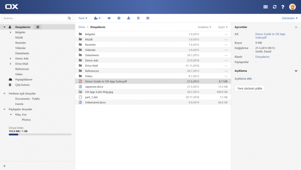
Task: Click the trash delete icon in toolbar
Action: [138, 18]
